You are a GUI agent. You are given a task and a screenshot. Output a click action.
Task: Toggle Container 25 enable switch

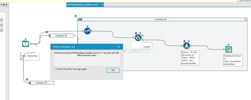pos(30,83)
